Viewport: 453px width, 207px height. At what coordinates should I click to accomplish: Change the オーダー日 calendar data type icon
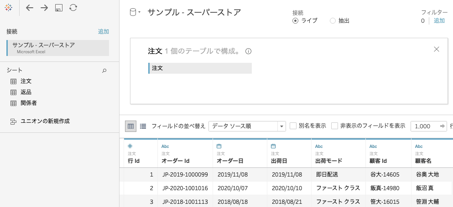(219, 146)
